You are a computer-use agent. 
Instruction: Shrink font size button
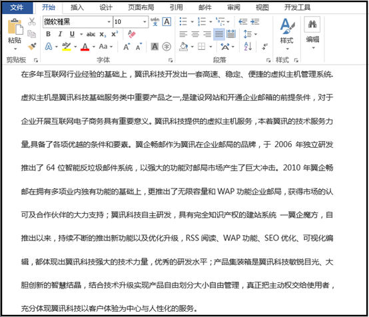pos(139,47)
